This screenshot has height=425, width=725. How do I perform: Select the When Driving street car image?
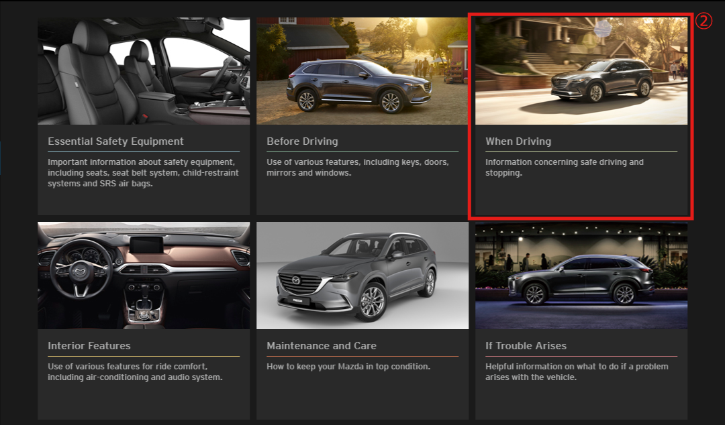pos(581,71)
